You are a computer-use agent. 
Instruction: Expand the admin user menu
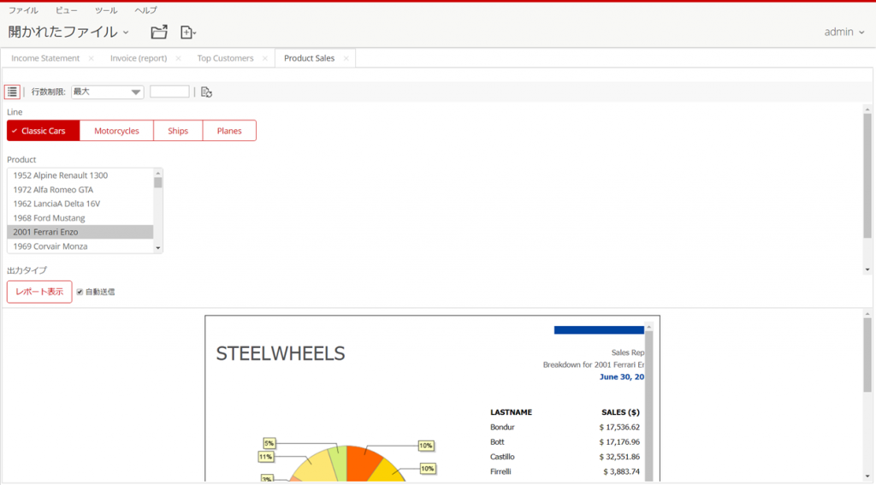[x=843, y=32]
